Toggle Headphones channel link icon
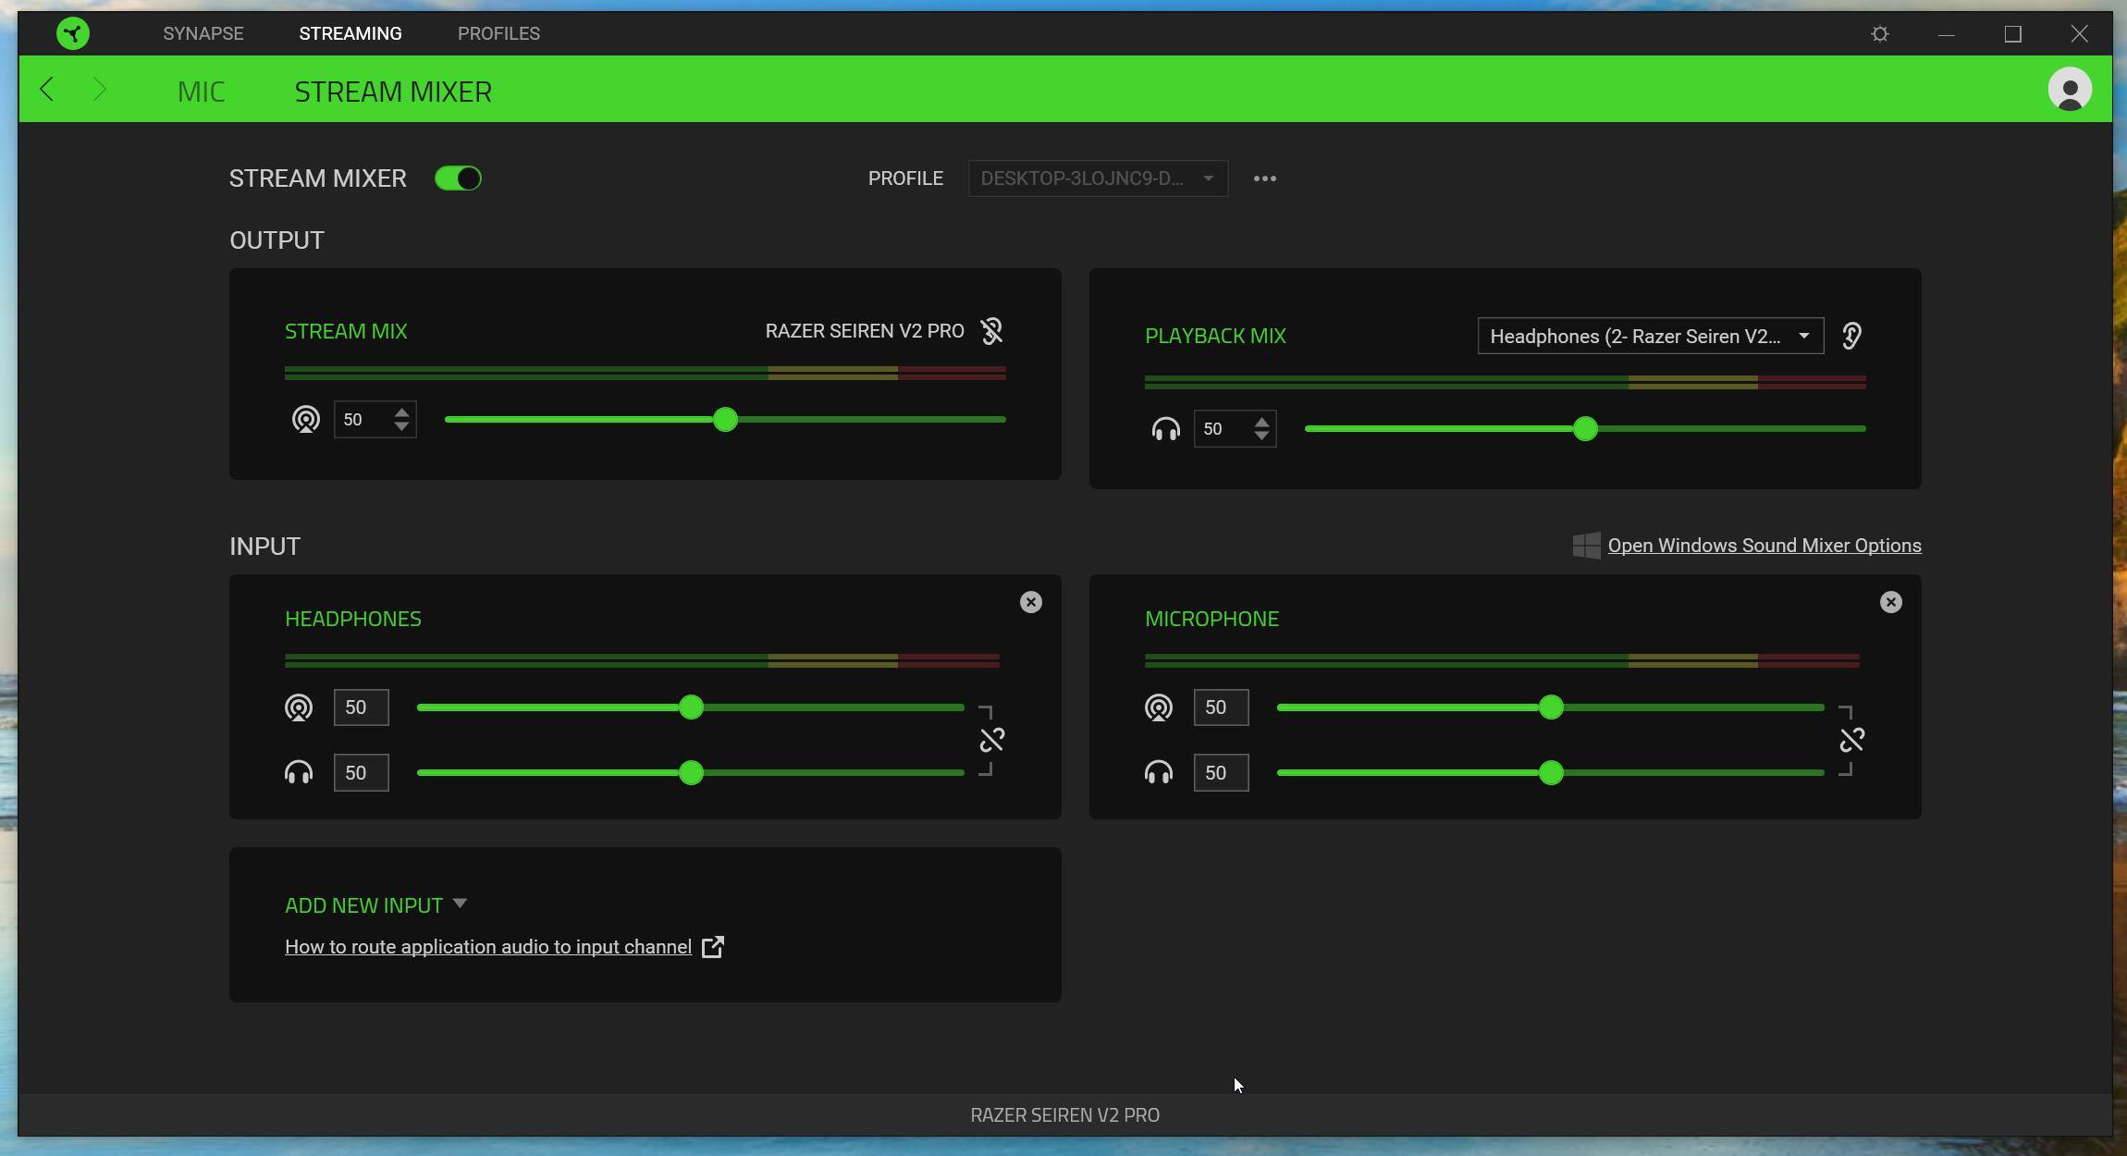The width and height of the screenshot is (2127, 1156). point(991,740)
